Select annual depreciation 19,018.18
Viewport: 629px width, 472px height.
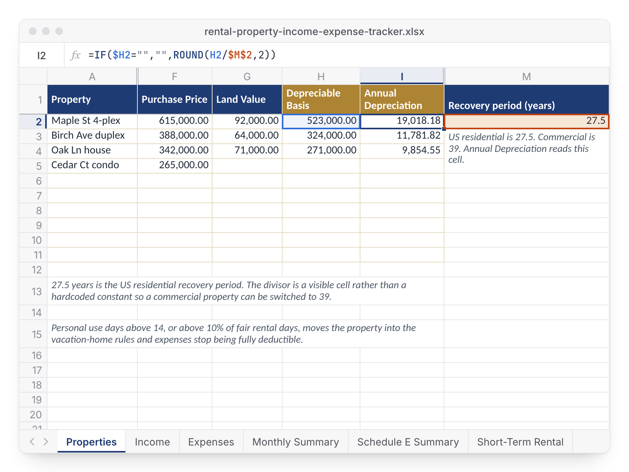pos(402,121)
